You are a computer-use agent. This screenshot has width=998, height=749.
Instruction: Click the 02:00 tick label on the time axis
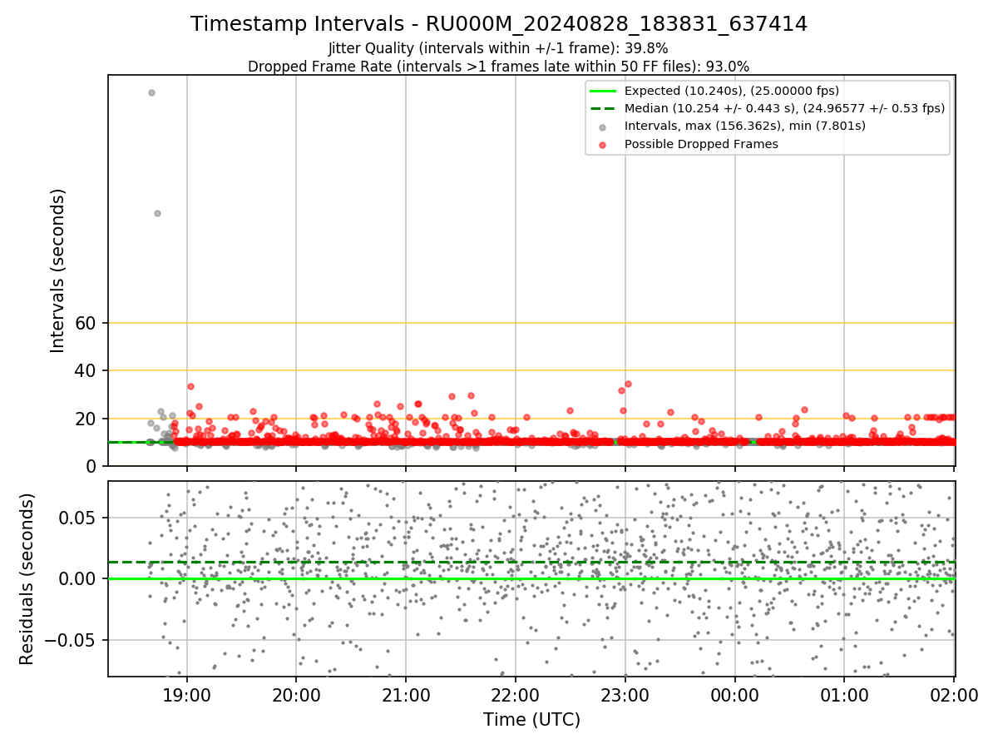point(954,695)
